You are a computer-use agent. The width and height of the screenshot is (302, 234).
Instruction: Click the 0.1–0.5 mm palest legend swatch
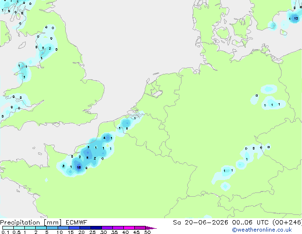[8, 228]
